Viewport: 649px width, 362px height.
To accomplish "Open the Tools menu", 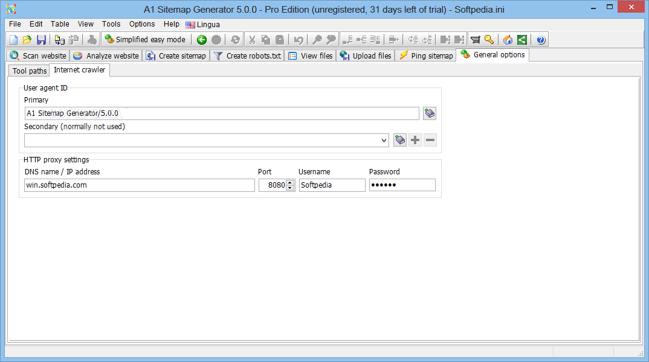I will click(111, 24).
